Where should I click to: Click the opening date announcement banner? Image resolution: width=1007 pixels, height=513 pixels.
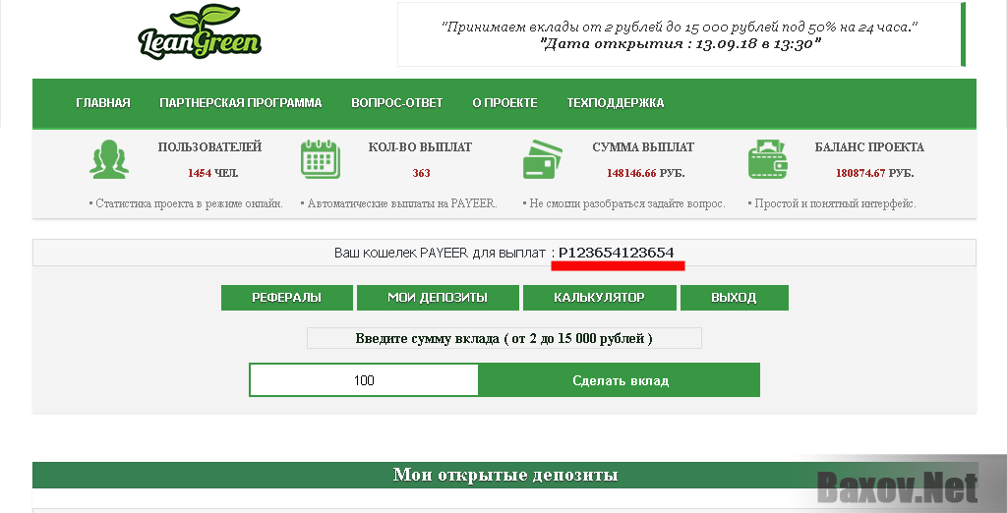coord(681,34)
